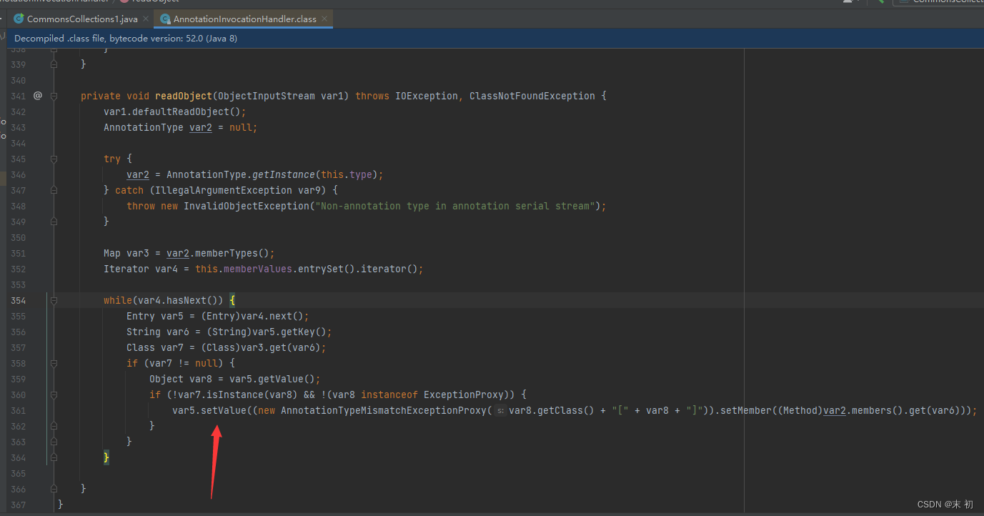
Task: Click the fold end marker on line 349
Action: pos(54,222)
